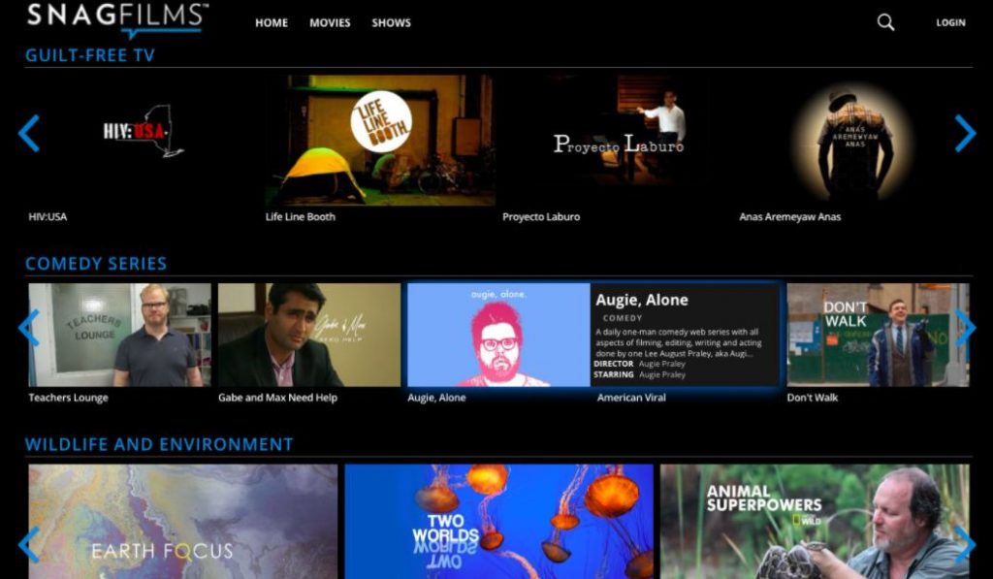Screen dimensions: 993x579
Task: Next arrow in Comedy Series row
Action: pos(965,328)
